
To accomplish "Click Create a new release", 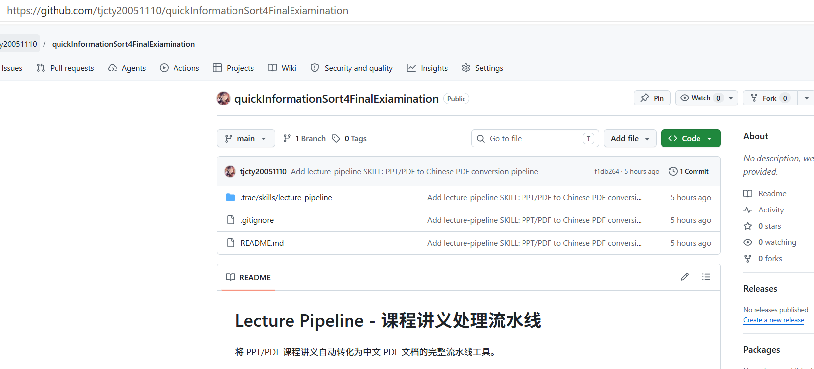I will 773,320.
